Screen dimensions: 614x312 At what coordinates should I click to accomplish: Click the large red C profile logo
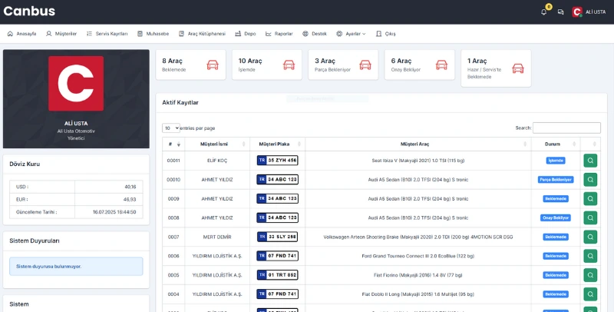76,84
